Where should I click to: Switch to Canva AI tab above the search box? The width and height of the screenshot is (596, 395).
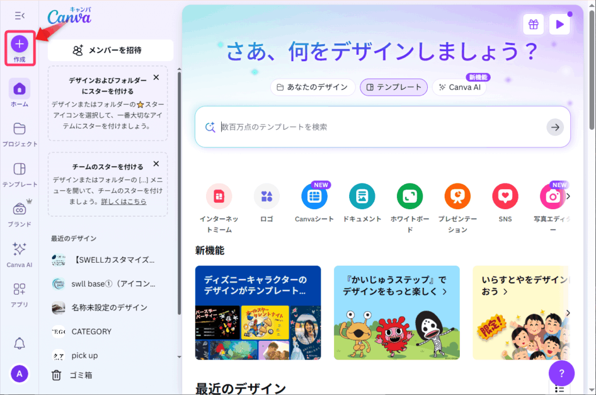pos(459,87)
